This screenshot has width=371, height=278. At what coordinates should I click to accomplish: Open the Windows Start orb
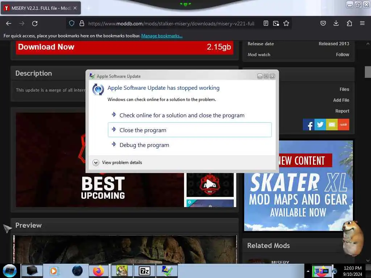coord(9,271)
